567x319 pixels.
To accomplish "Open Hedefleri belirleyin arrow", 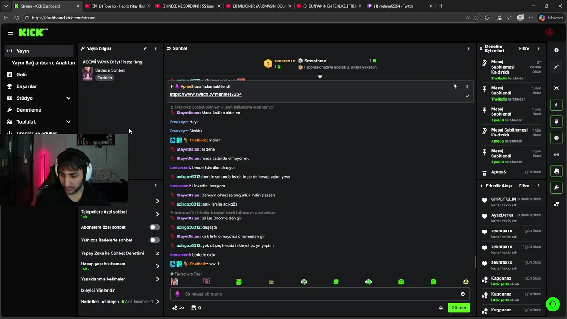I will pos(157,302).
